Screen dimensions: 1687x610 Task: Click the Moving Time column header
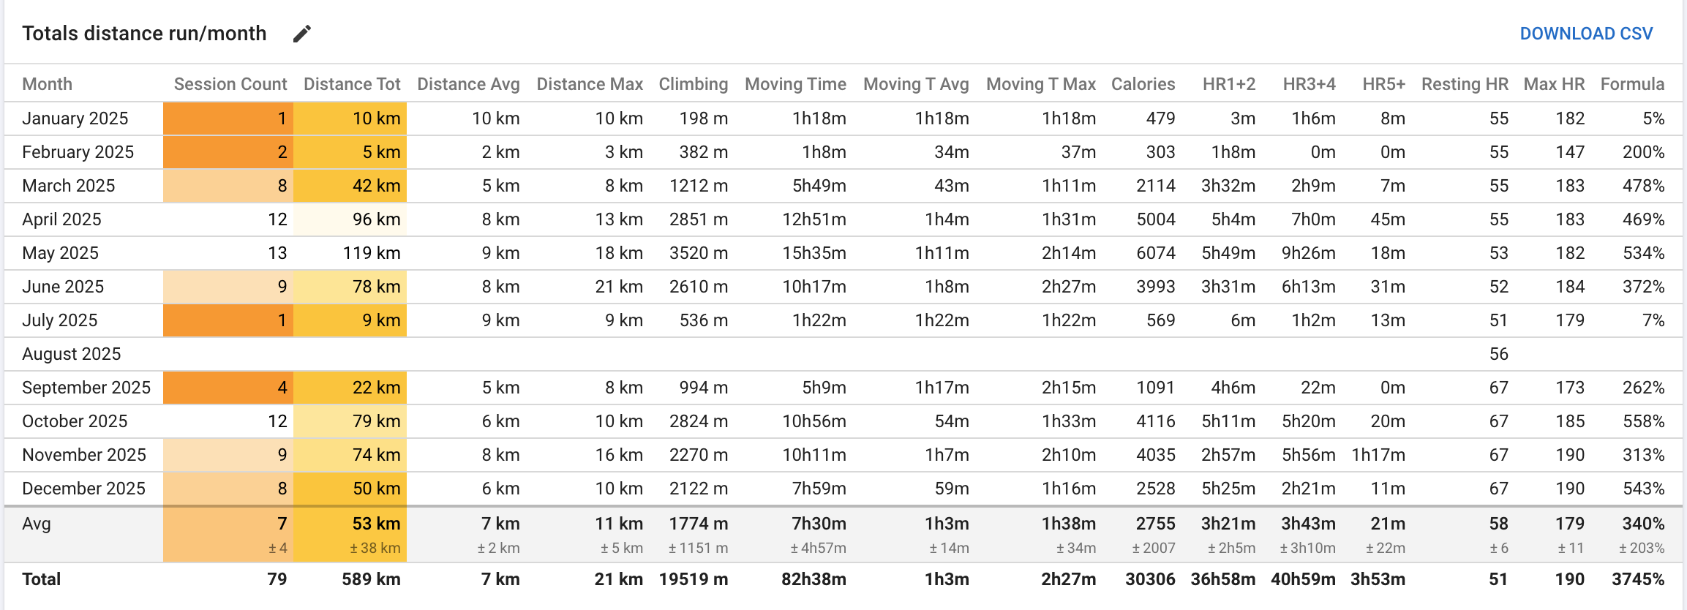[x=795, y=84]
